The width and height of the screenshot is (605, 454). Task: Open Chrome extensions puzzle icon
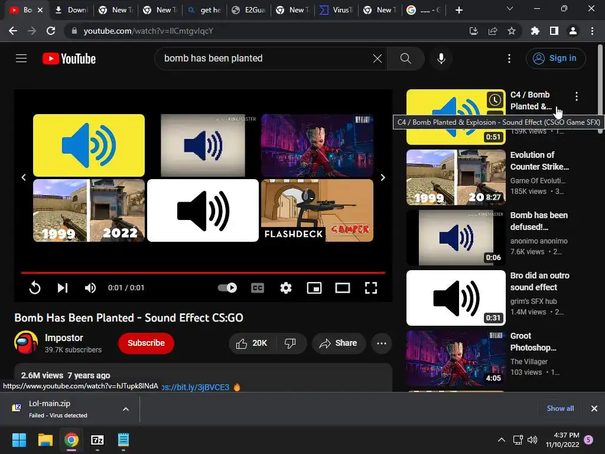(x=535, y=31)
